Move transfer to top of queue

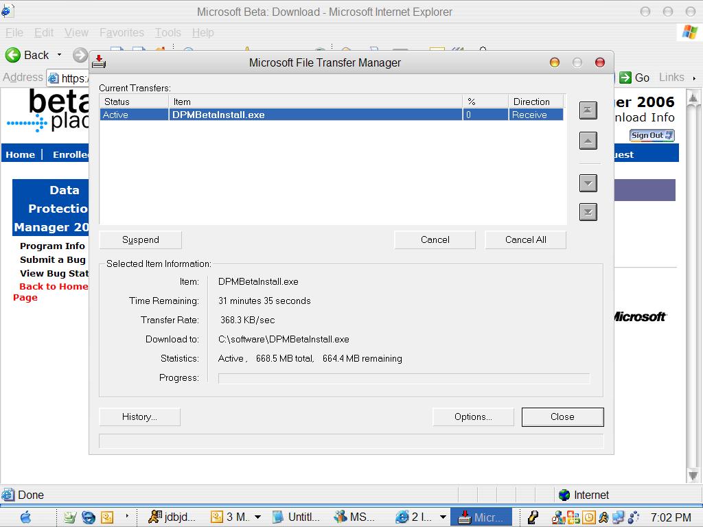588,110
